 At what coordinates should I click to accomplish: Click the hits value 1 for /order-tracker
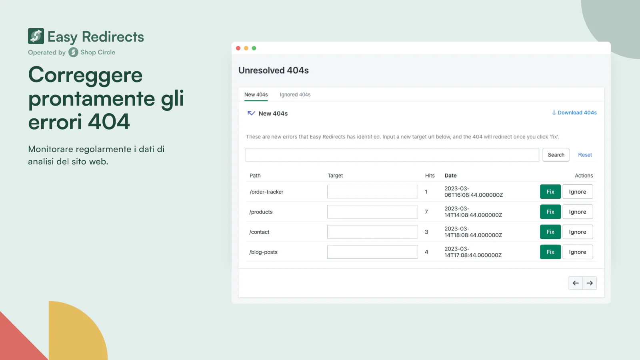426,192
